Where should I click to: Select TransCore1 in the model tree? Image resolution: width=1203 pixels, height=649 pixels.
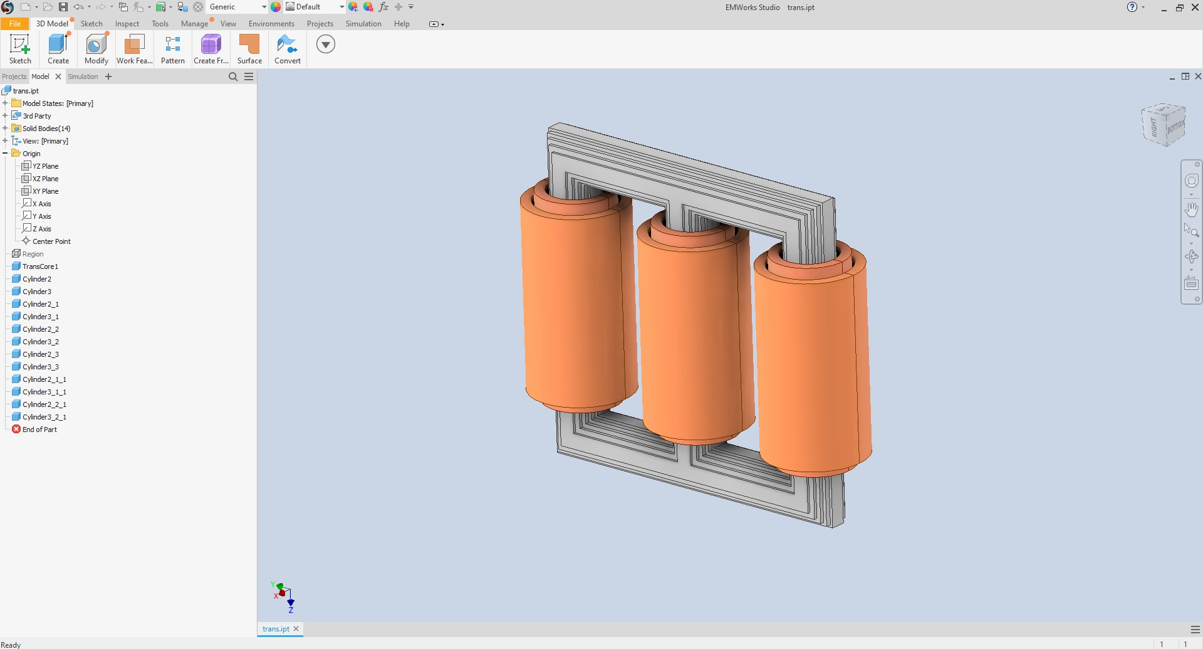[39, 266]
